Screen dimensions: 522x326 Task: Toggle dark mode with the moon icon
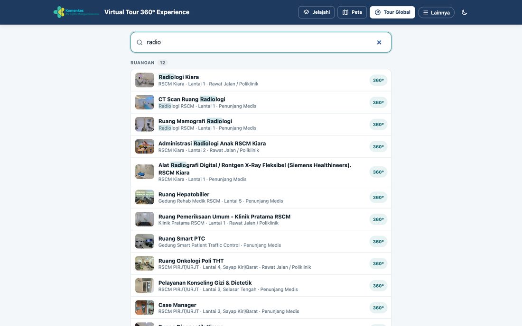pos(464,12)
